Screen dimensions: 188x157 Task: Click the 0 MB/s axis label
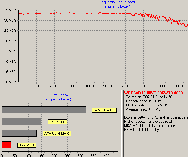pyautogui.click(x=11, y=82)
